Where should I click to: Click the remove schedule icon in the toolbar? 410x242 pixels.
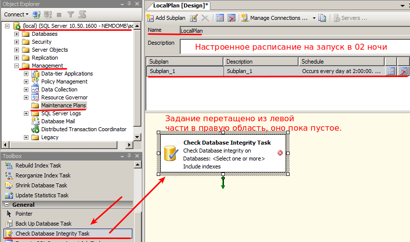231,18
